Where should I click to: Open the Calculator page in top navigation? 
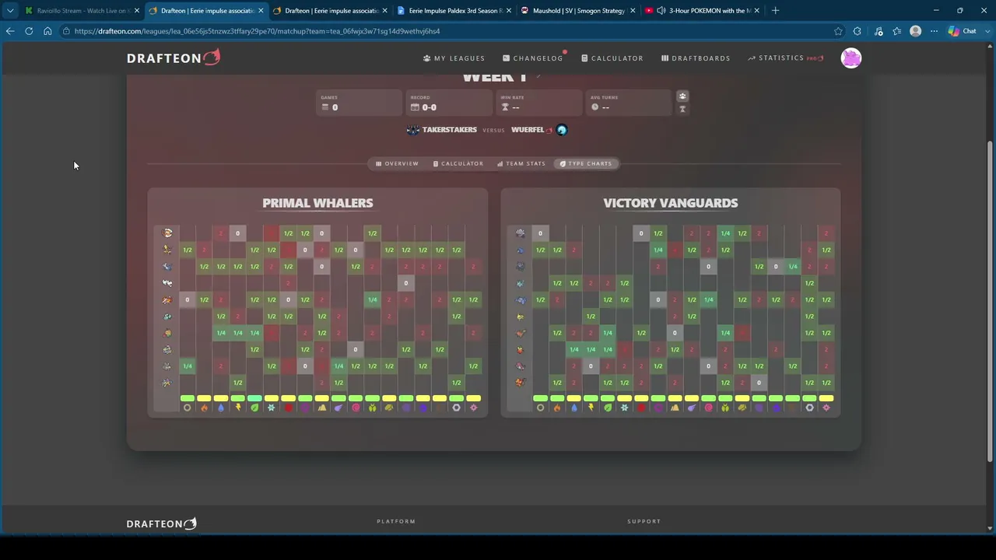point(612,58)
